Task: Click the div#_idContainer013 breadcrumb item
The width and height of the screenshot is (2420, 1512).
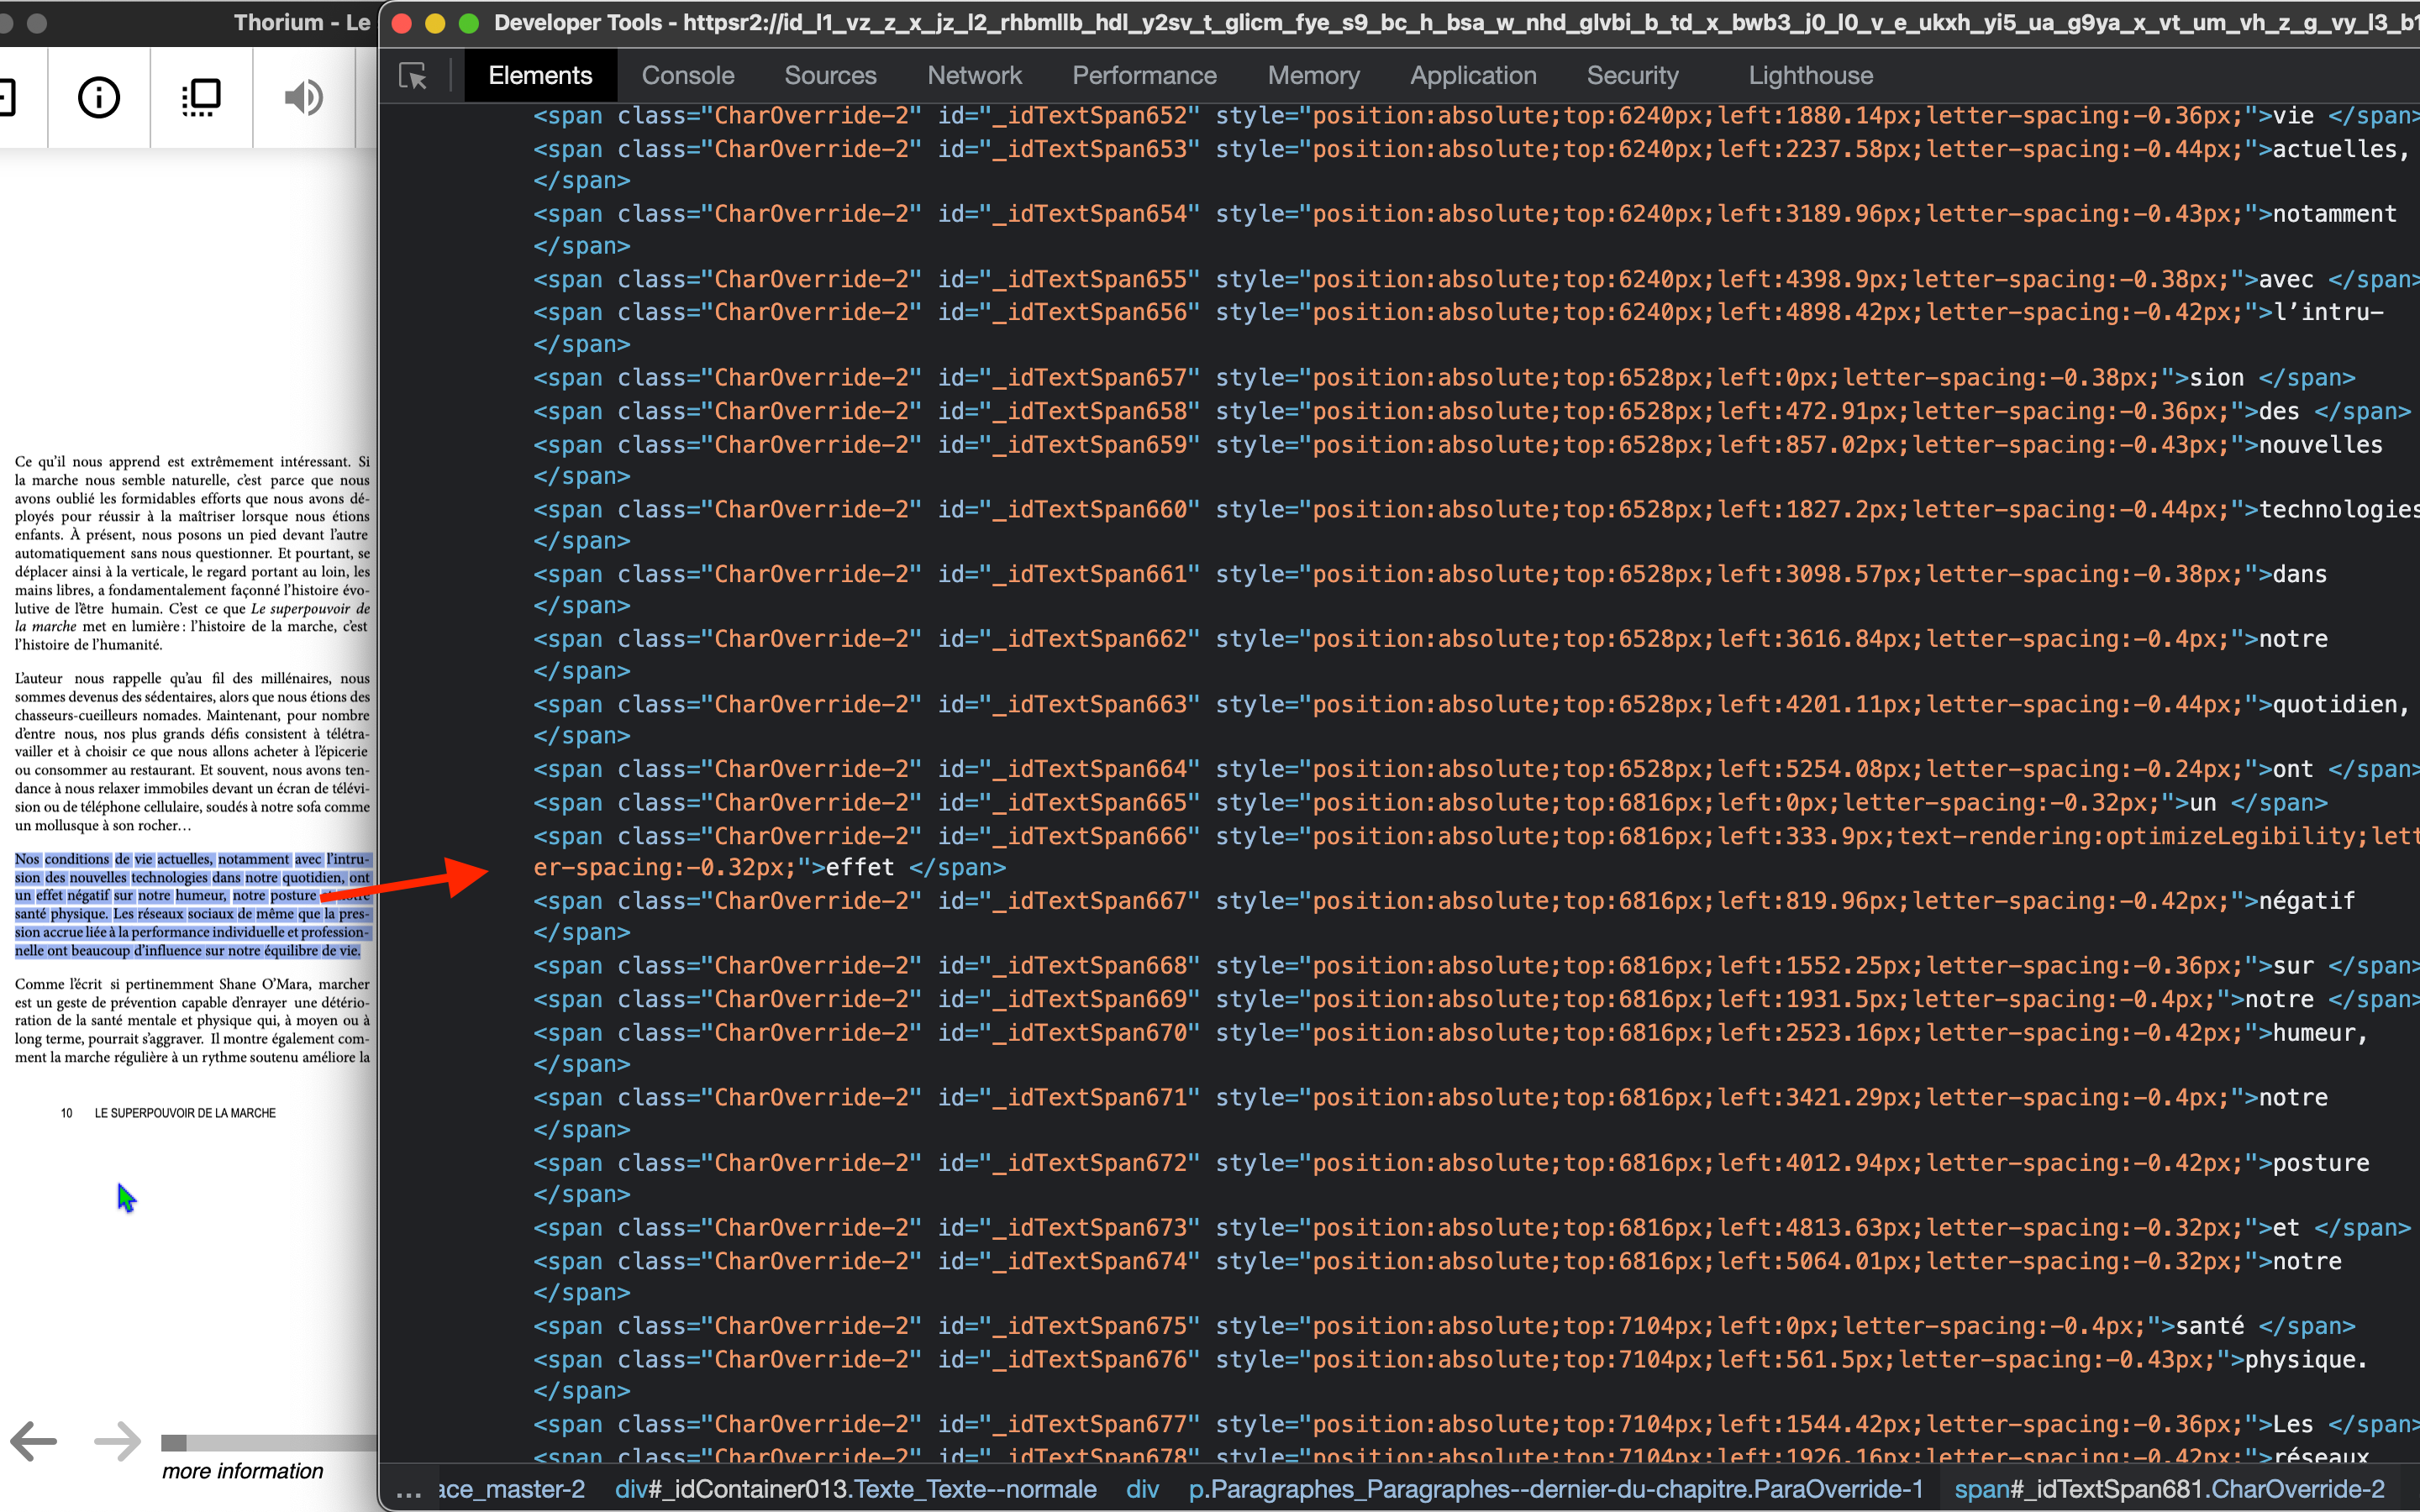Action: coord(855,1490)
